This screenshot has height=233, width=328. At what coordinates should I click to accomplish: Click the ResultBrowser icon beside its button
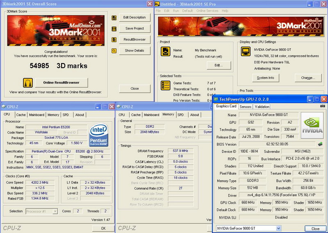click(114, 40)
